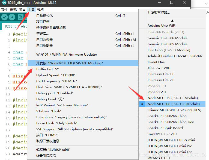The image size is (209, 160).
Task: Click 烧录引导程序 burn bootloader entry
Action: 83,156
